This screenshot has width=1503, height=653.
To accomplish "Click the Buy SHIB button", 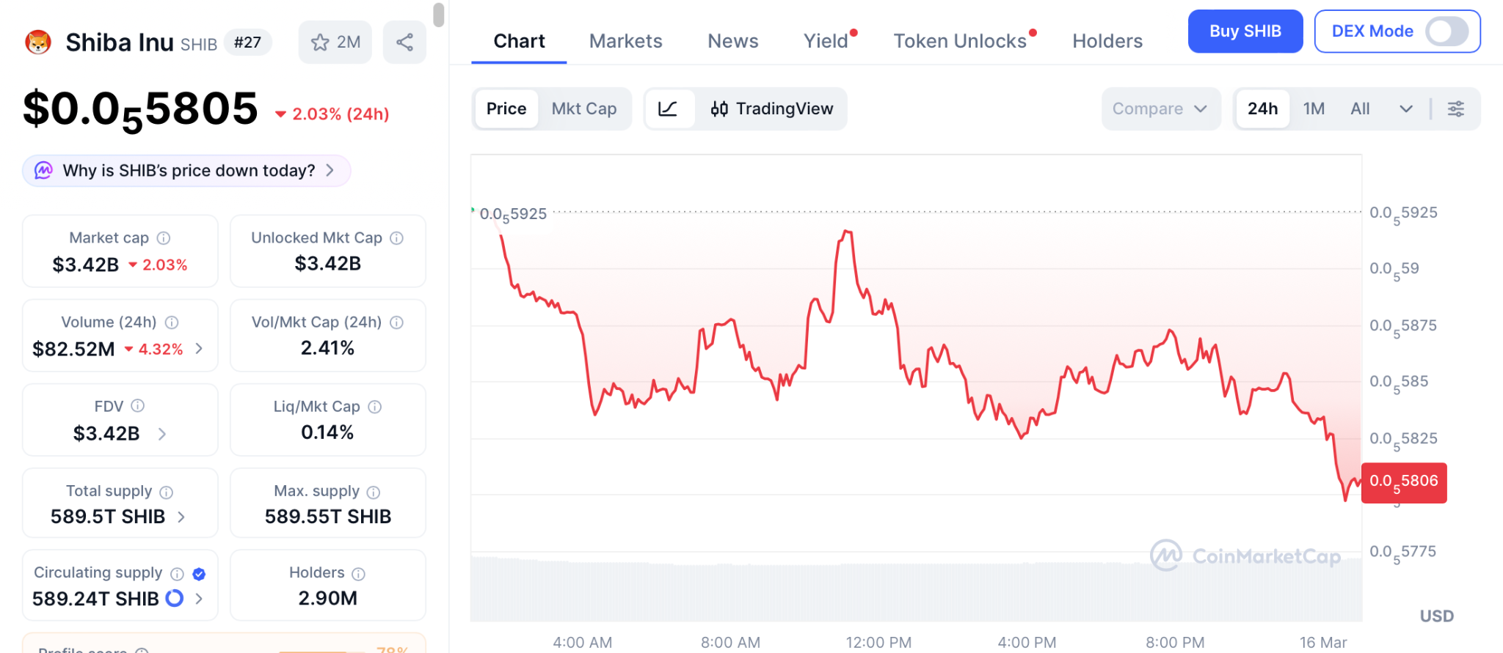I will click(x=1245, y=32).
